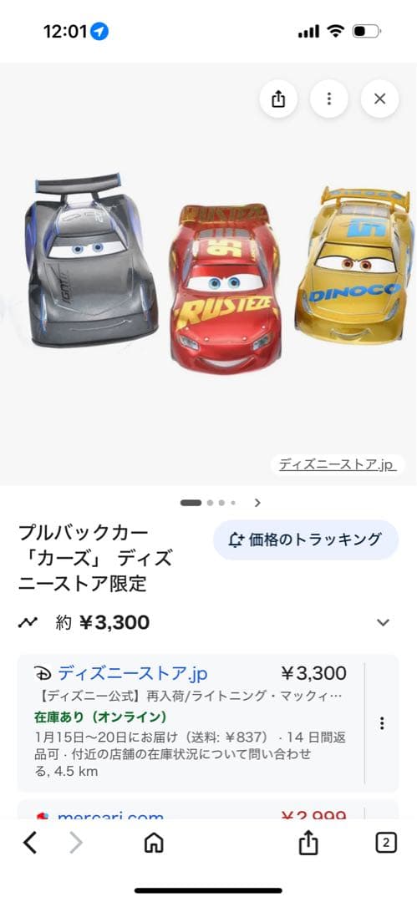Advance to the next image with the carousel arrow

(257, 503)
